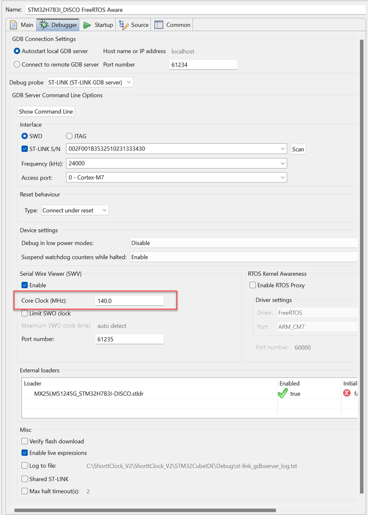Open the Access port dropdown
This screenshot has width=368, height=515.
177,177
